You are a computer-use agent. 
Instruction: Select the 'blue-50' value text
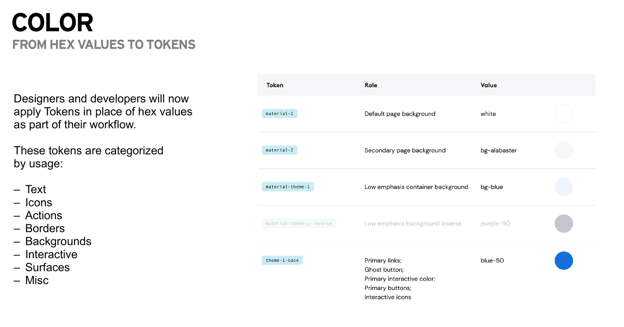[492, 261]
